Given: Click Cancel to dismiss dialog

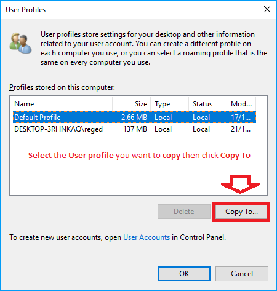Looking at the screenshot, I should pos(242,274).
